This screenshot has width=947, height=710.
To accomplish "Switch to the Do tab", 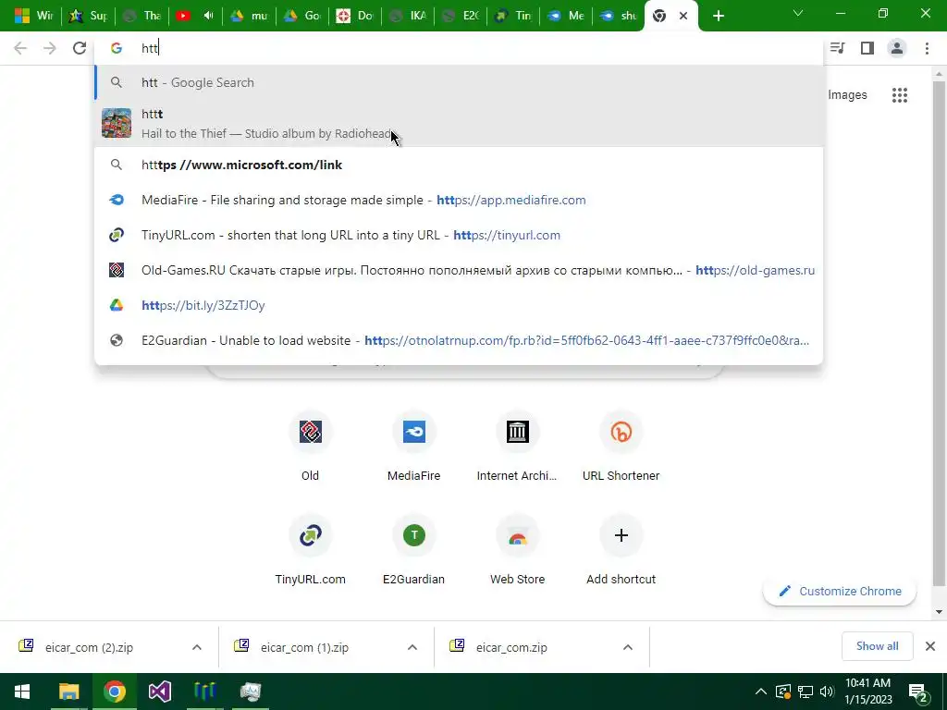I will click(355, 16).
